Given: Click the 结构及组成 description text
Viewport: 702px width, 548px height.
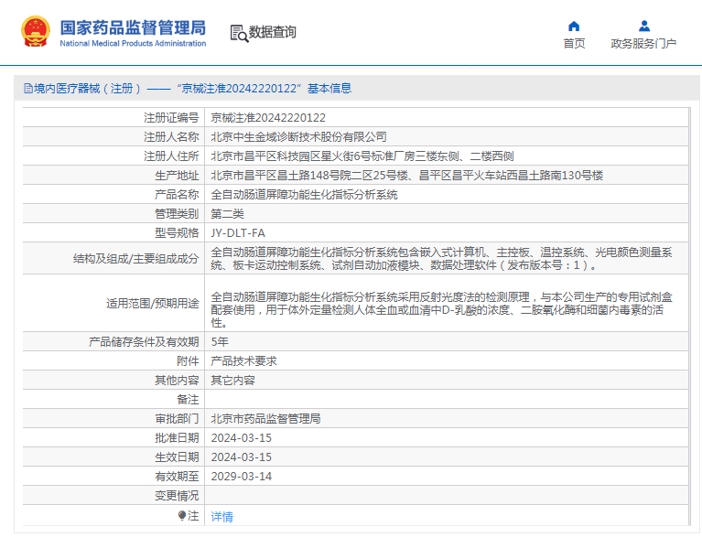Looking at the screenshot, I should click(x=441, y=259).
